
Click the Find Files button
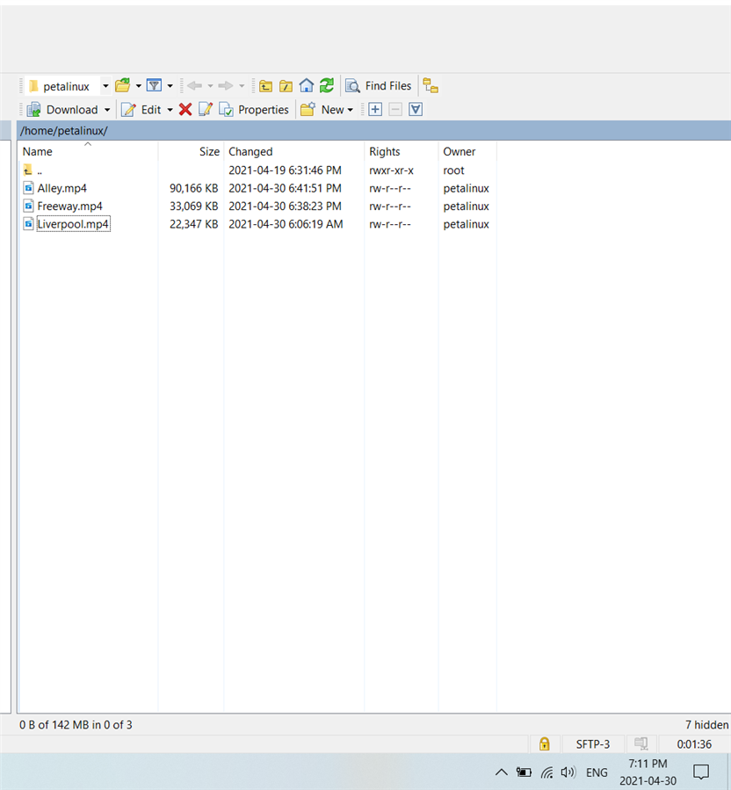click(x=379, y=85)
